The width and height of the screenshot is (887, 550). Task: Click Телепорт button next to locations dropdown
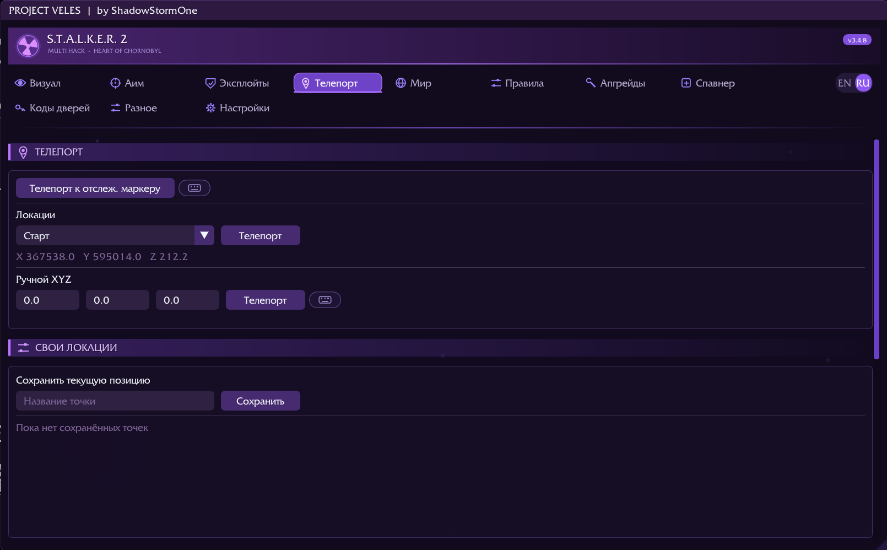pos(261,235)
